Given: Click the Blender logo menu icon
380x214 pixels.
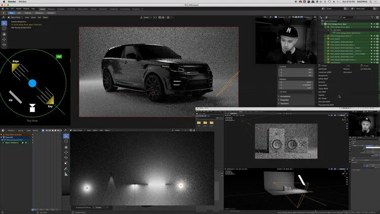Looking at the screenshot, I should [x=3, y=9].
